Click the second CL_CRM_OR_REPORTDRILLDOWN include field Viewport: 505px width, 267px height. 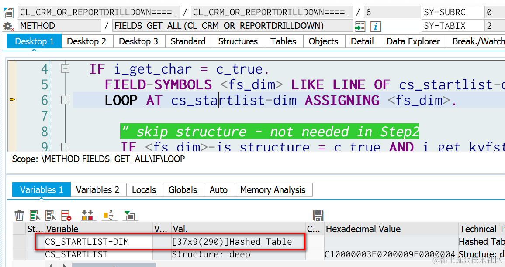[x=271, y=12]
